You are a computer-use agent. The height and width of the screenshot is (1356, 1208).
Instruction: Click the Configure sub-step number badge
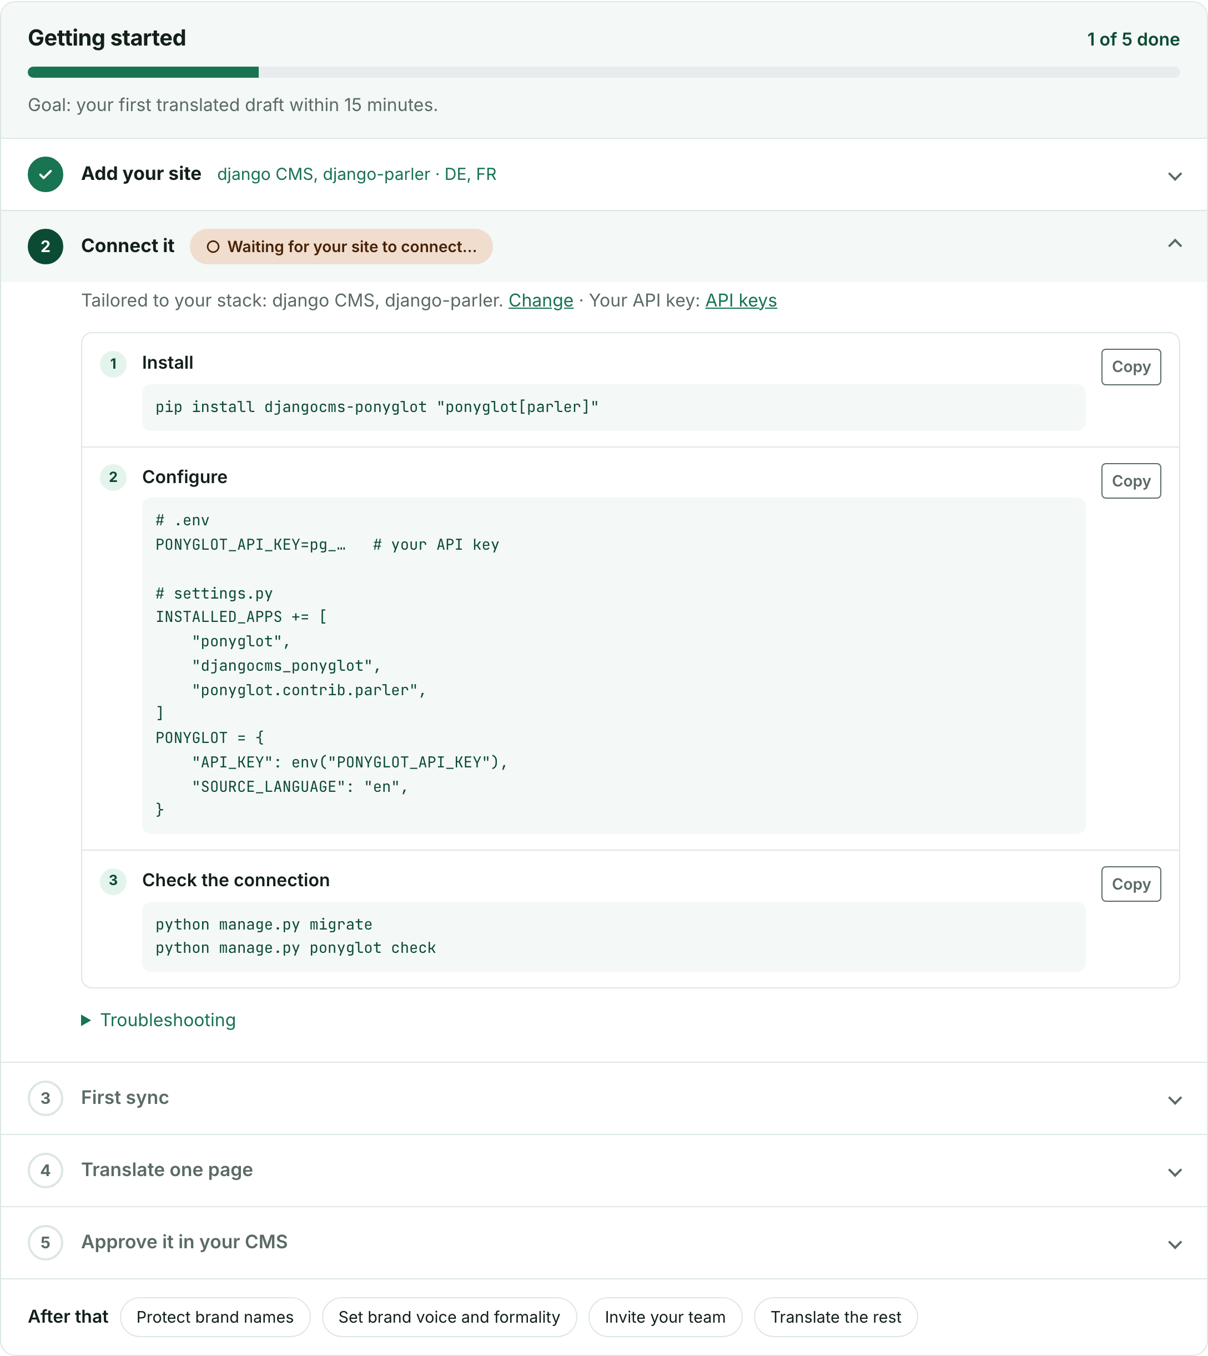click(113, 477)
